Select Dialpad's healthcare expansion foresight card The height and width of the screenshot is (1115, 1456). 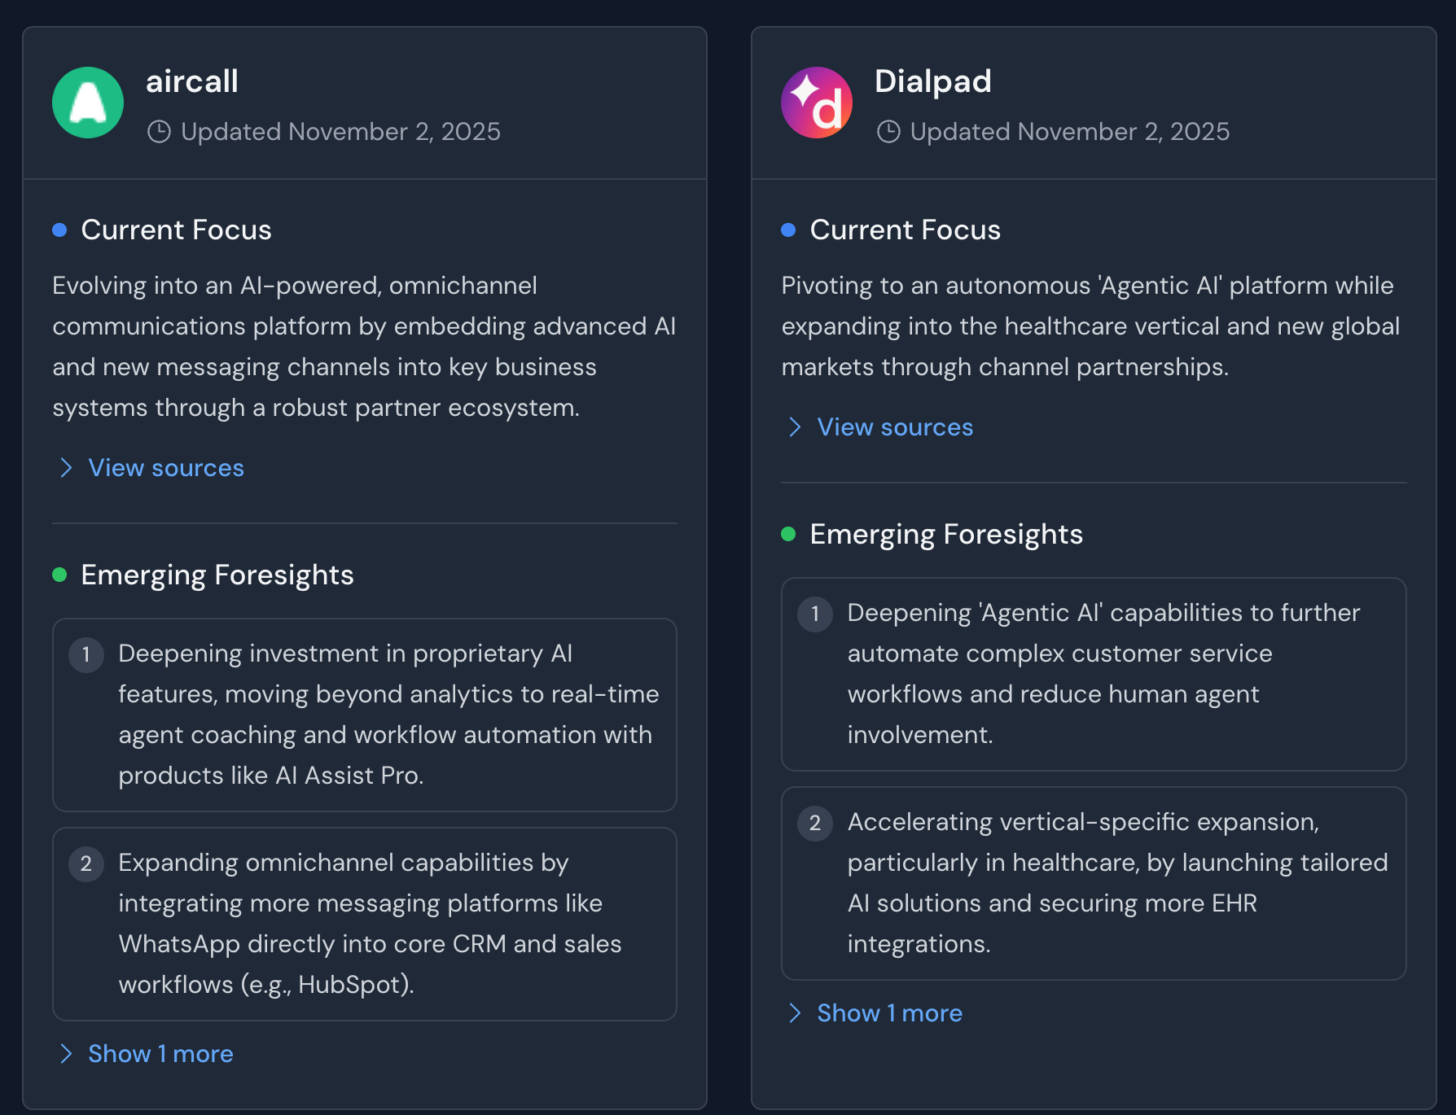pyautogui.click(x=1093, y=883)
